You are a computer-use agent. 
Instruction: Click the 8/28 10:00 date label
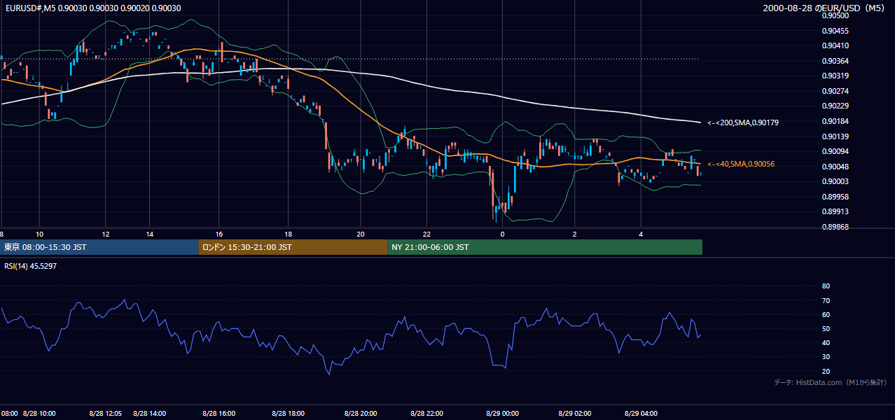click(39, 414)
